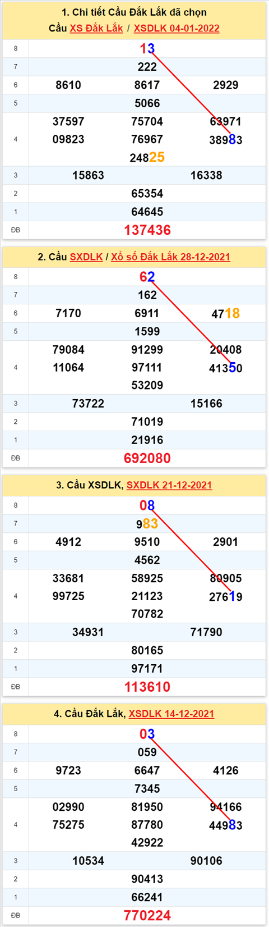Select number 38983
Image resolution: width=269 pixels, height=927 pixels.
point(226,140)
